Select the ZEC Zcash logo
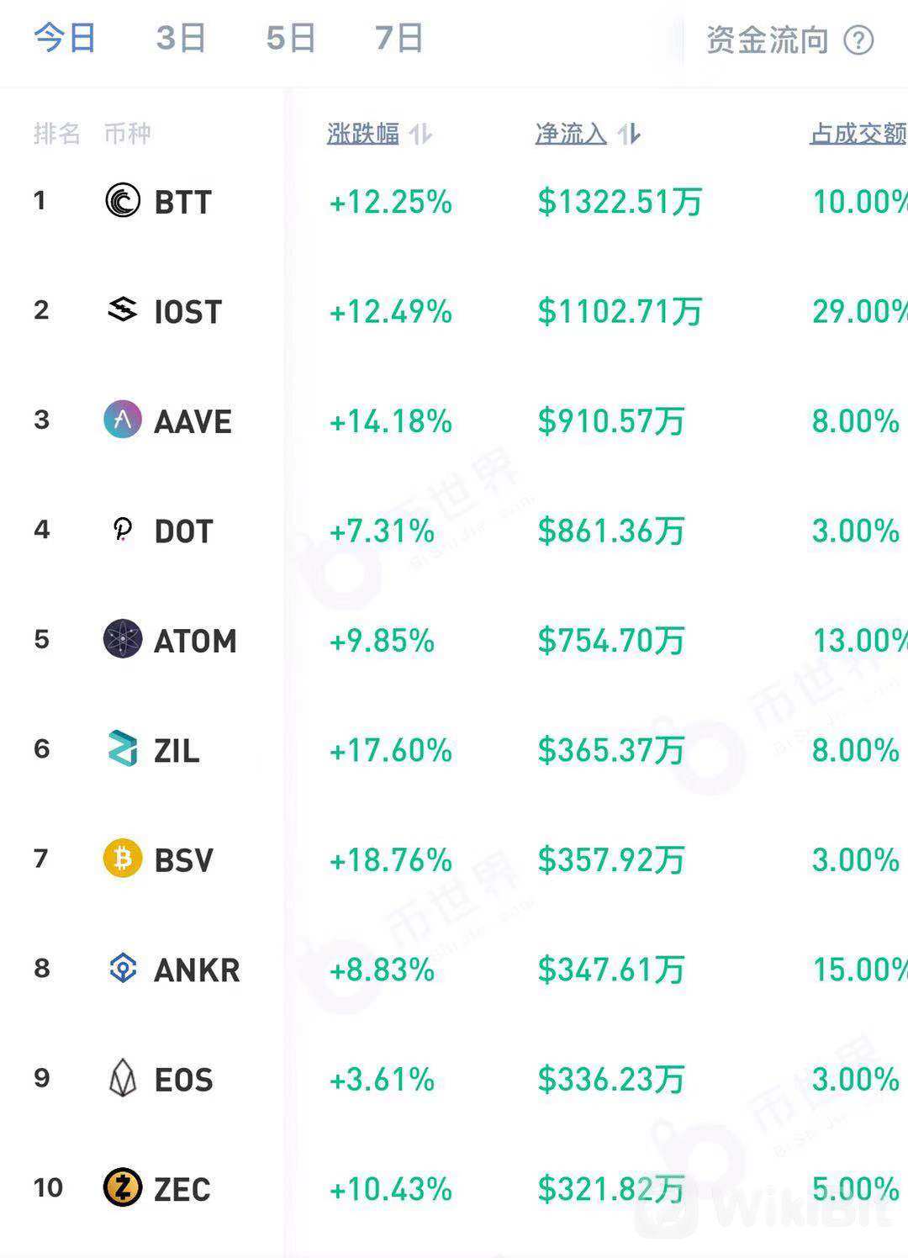Image resolution: width=908 pixels, height=1258 pixels. coord(123,1187)
